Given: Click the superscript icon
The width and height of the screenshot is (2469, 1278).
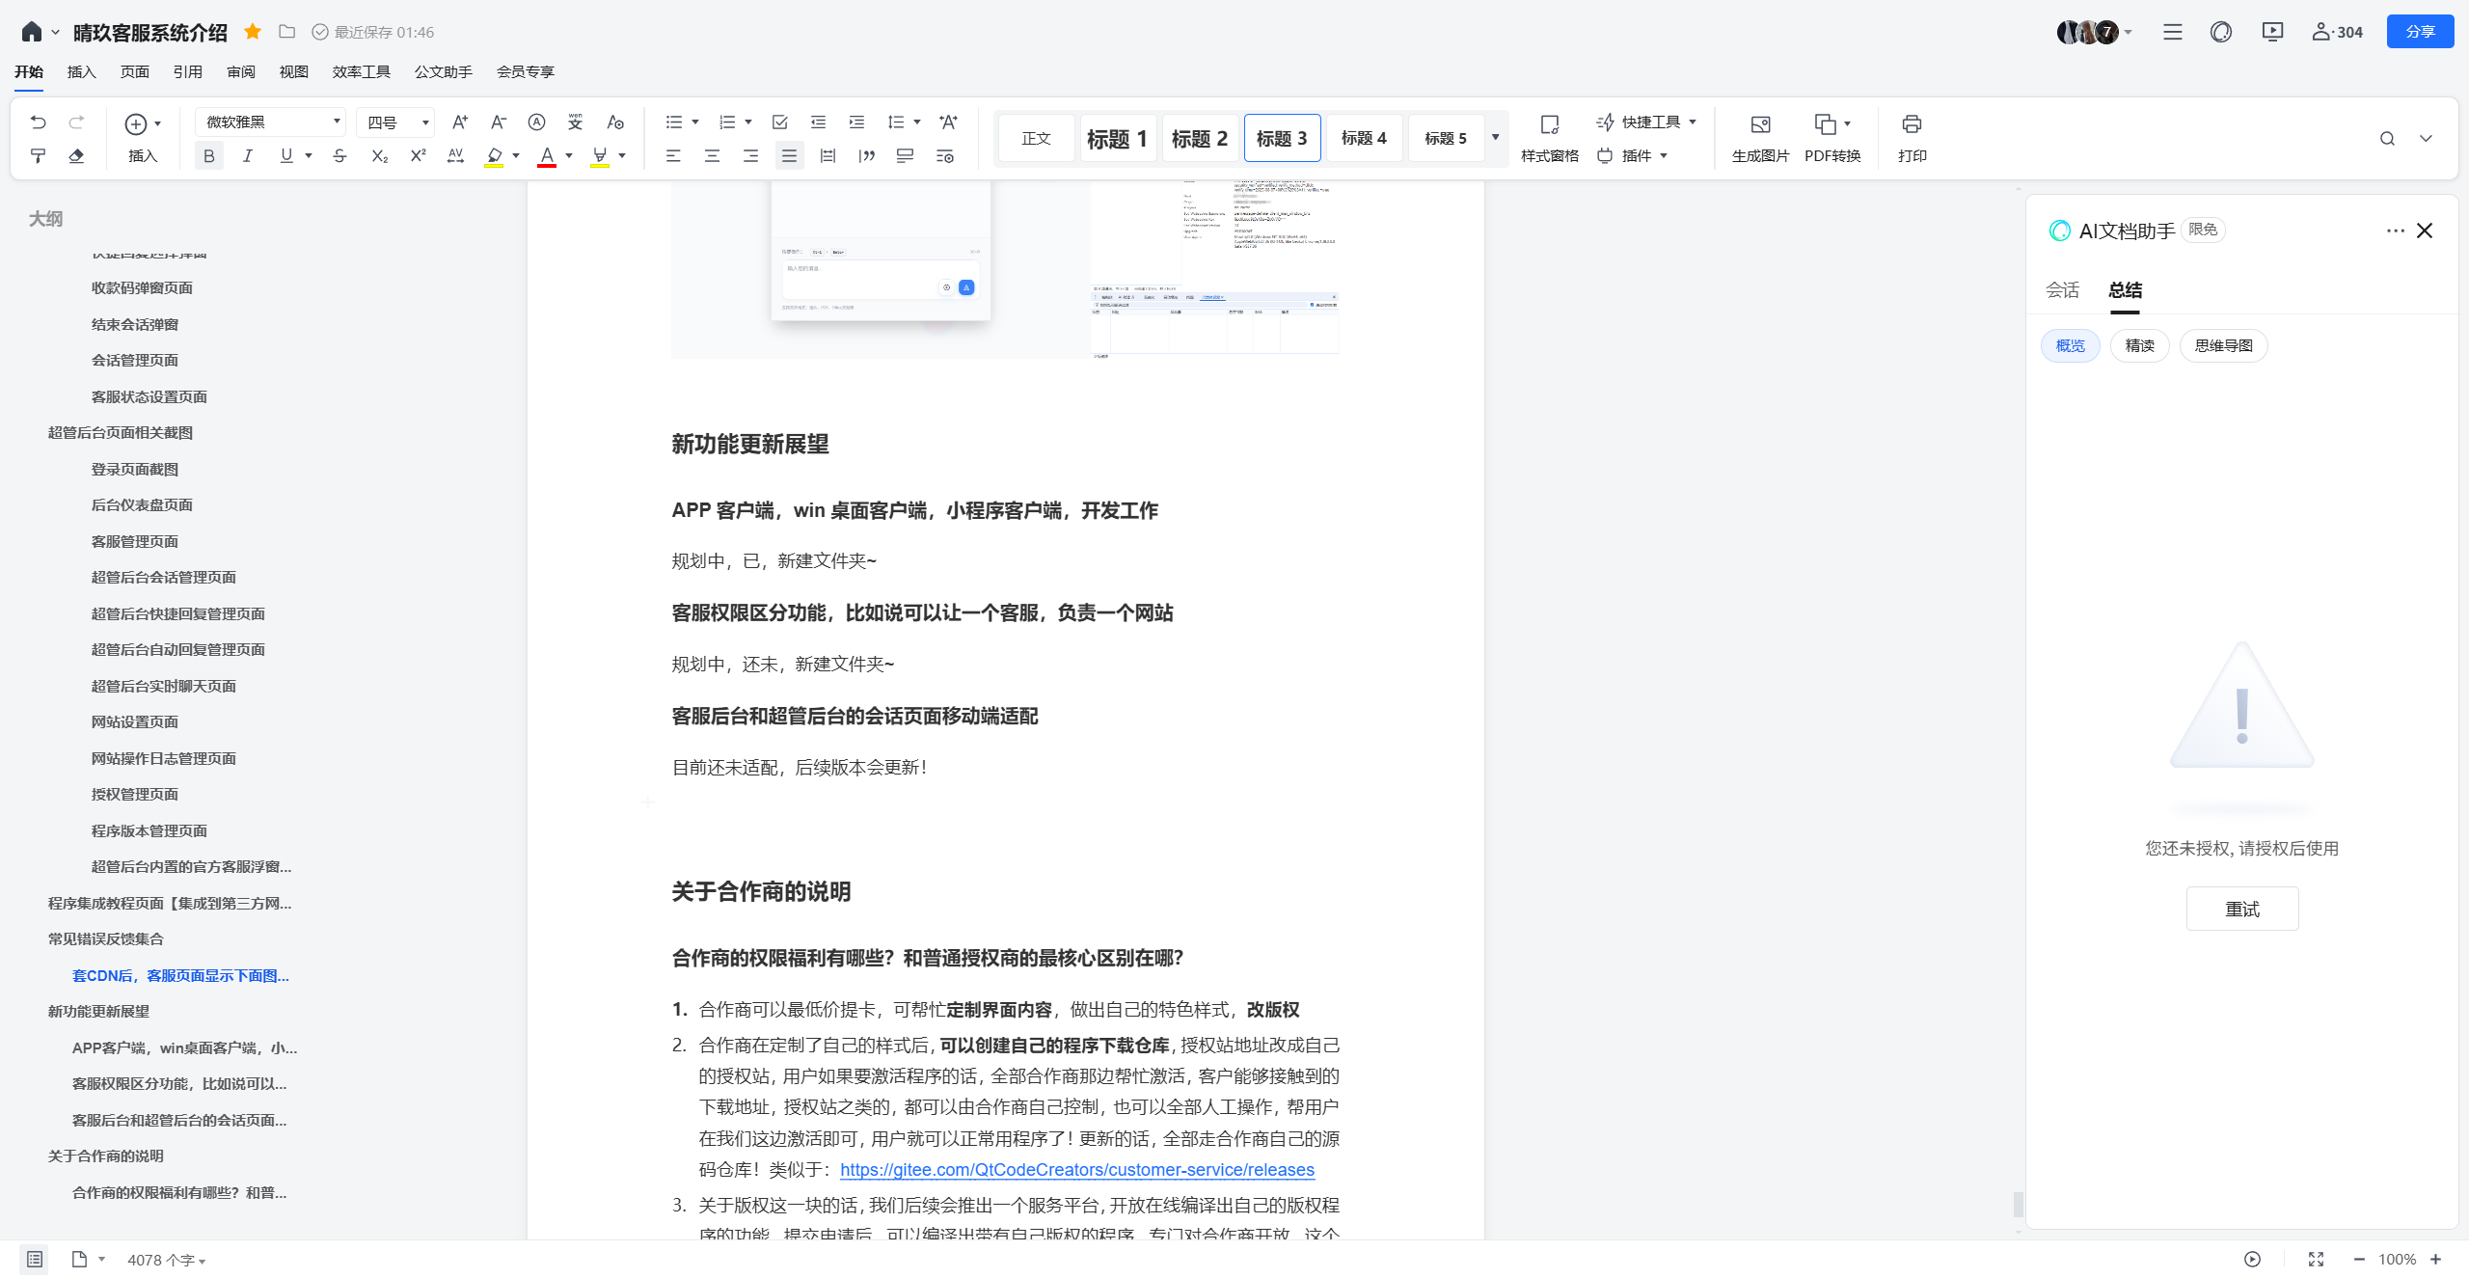Looking at the screenshot, I should [418, 155].
